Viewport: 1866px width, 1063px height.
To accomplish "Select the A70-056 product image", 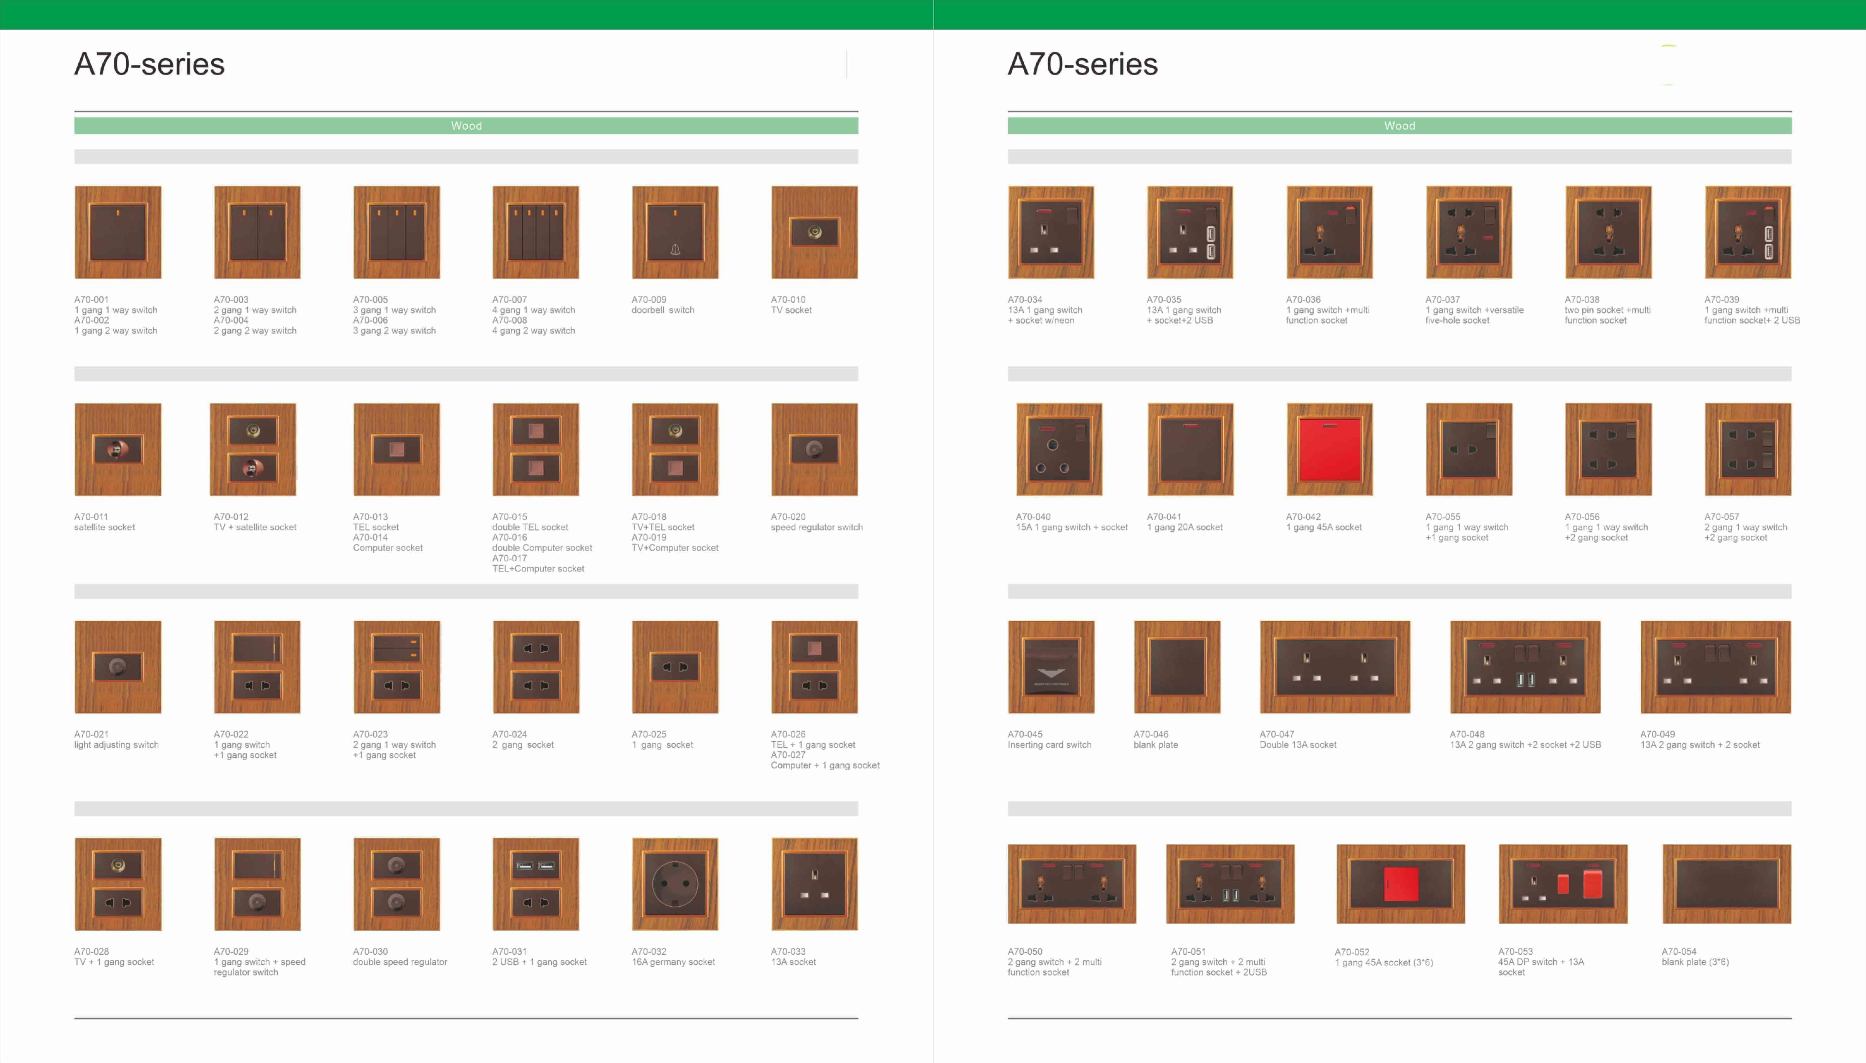I will 1608,450.
